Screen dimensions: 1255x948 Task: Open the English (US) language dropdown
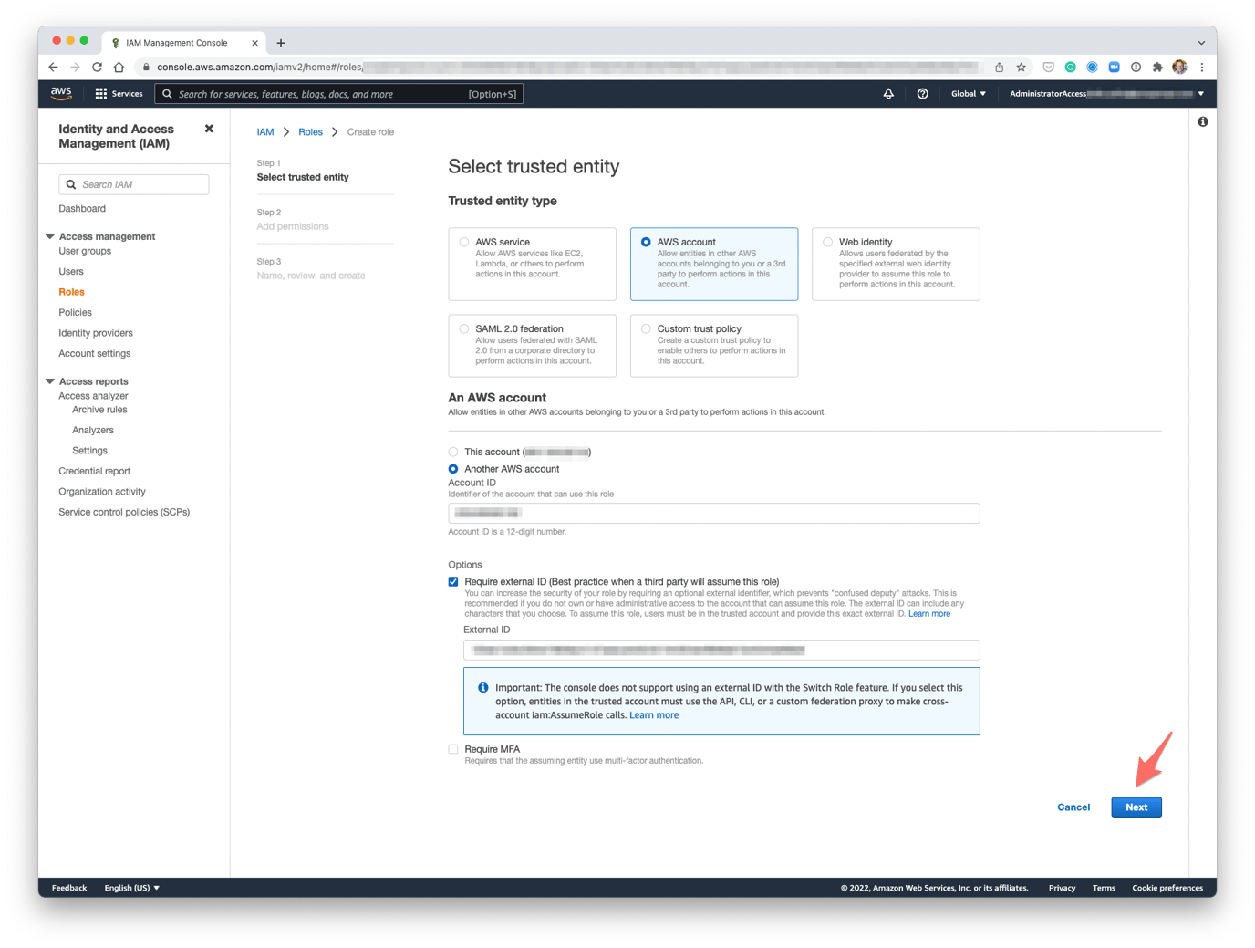[x=131, y=887]
